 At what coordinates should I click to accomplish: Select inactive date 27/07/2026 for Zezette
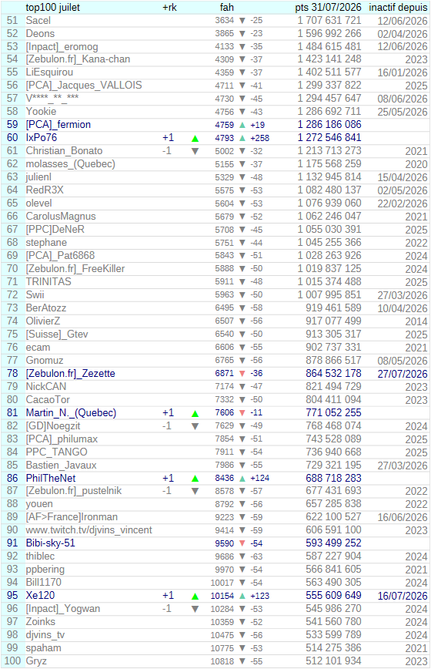point(403,374)
